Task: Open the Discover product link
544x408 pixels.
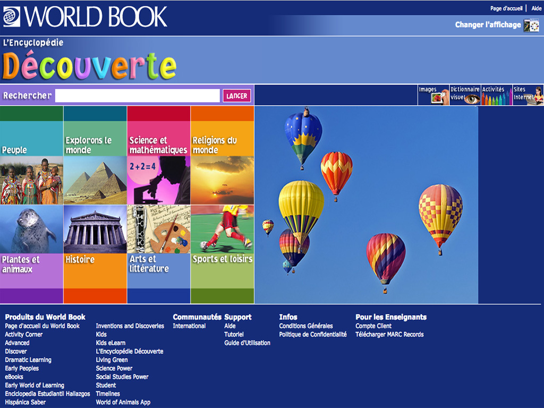Action: click(15, 351)
